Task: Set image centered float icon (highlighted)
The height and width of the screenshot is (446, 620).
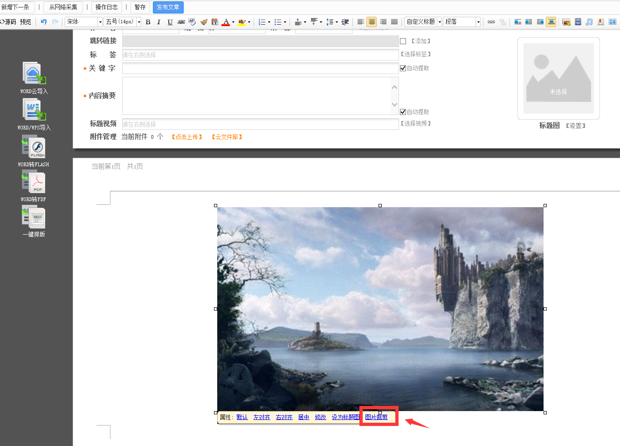Action: pyautogui.click(x=551, y=22)
